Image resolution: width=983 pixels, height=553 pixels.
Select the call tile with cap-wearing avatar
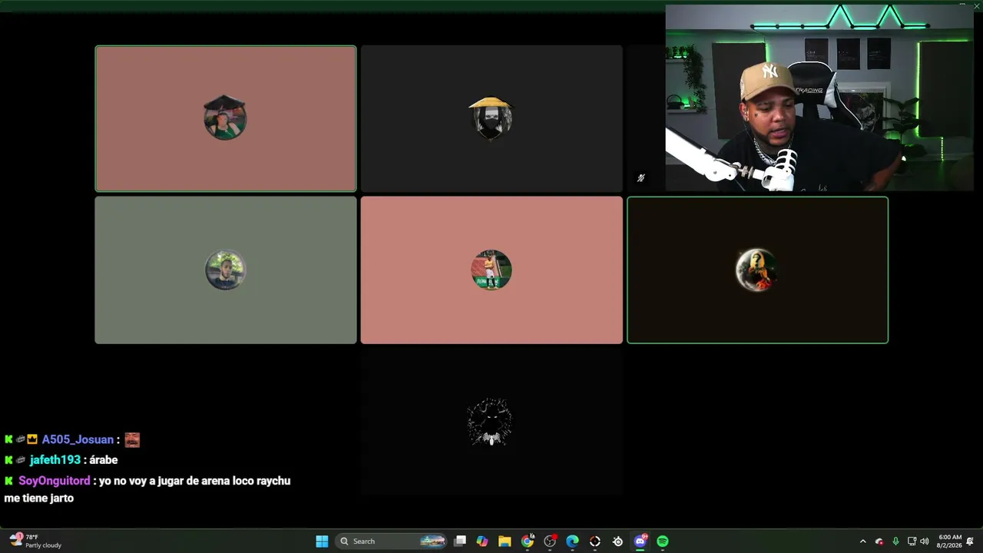tap(226, 118)
